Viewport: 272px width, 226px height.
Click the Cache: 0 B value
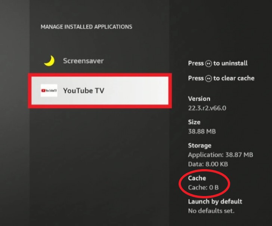click(x=203, y=187)
